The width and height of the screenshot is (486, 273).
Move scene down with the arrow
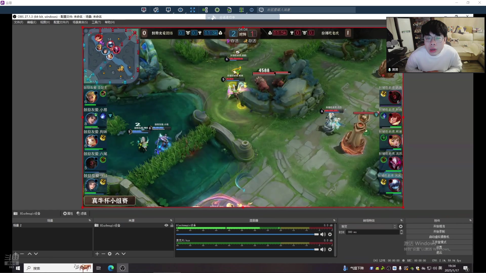point(36,254)
